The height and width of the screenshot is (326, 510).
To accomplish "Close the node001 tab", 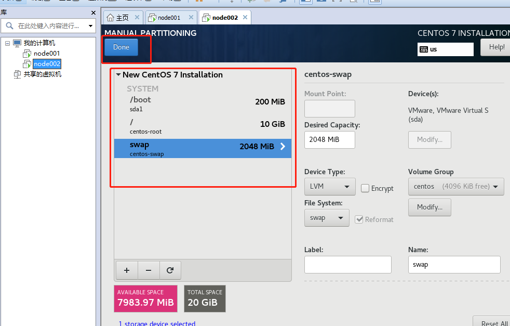I will coord(191,17).
